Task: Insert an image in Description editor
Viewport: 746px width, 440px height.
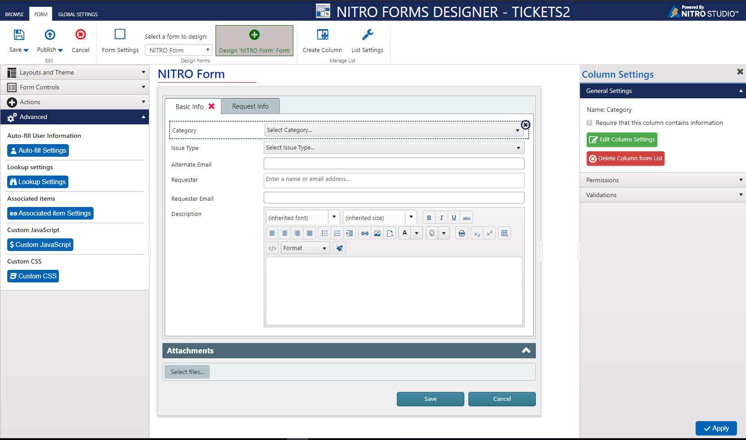Action: [377, 233]
